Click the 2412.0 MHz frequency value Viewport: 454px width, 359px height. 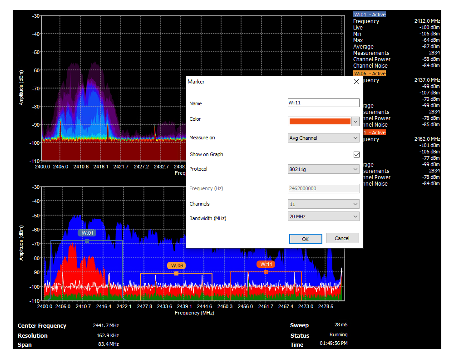click(x=427, y=21)
